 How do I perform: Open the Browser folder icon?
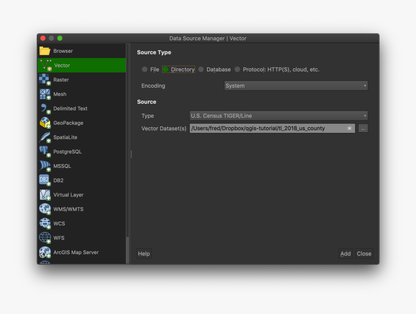45,51
